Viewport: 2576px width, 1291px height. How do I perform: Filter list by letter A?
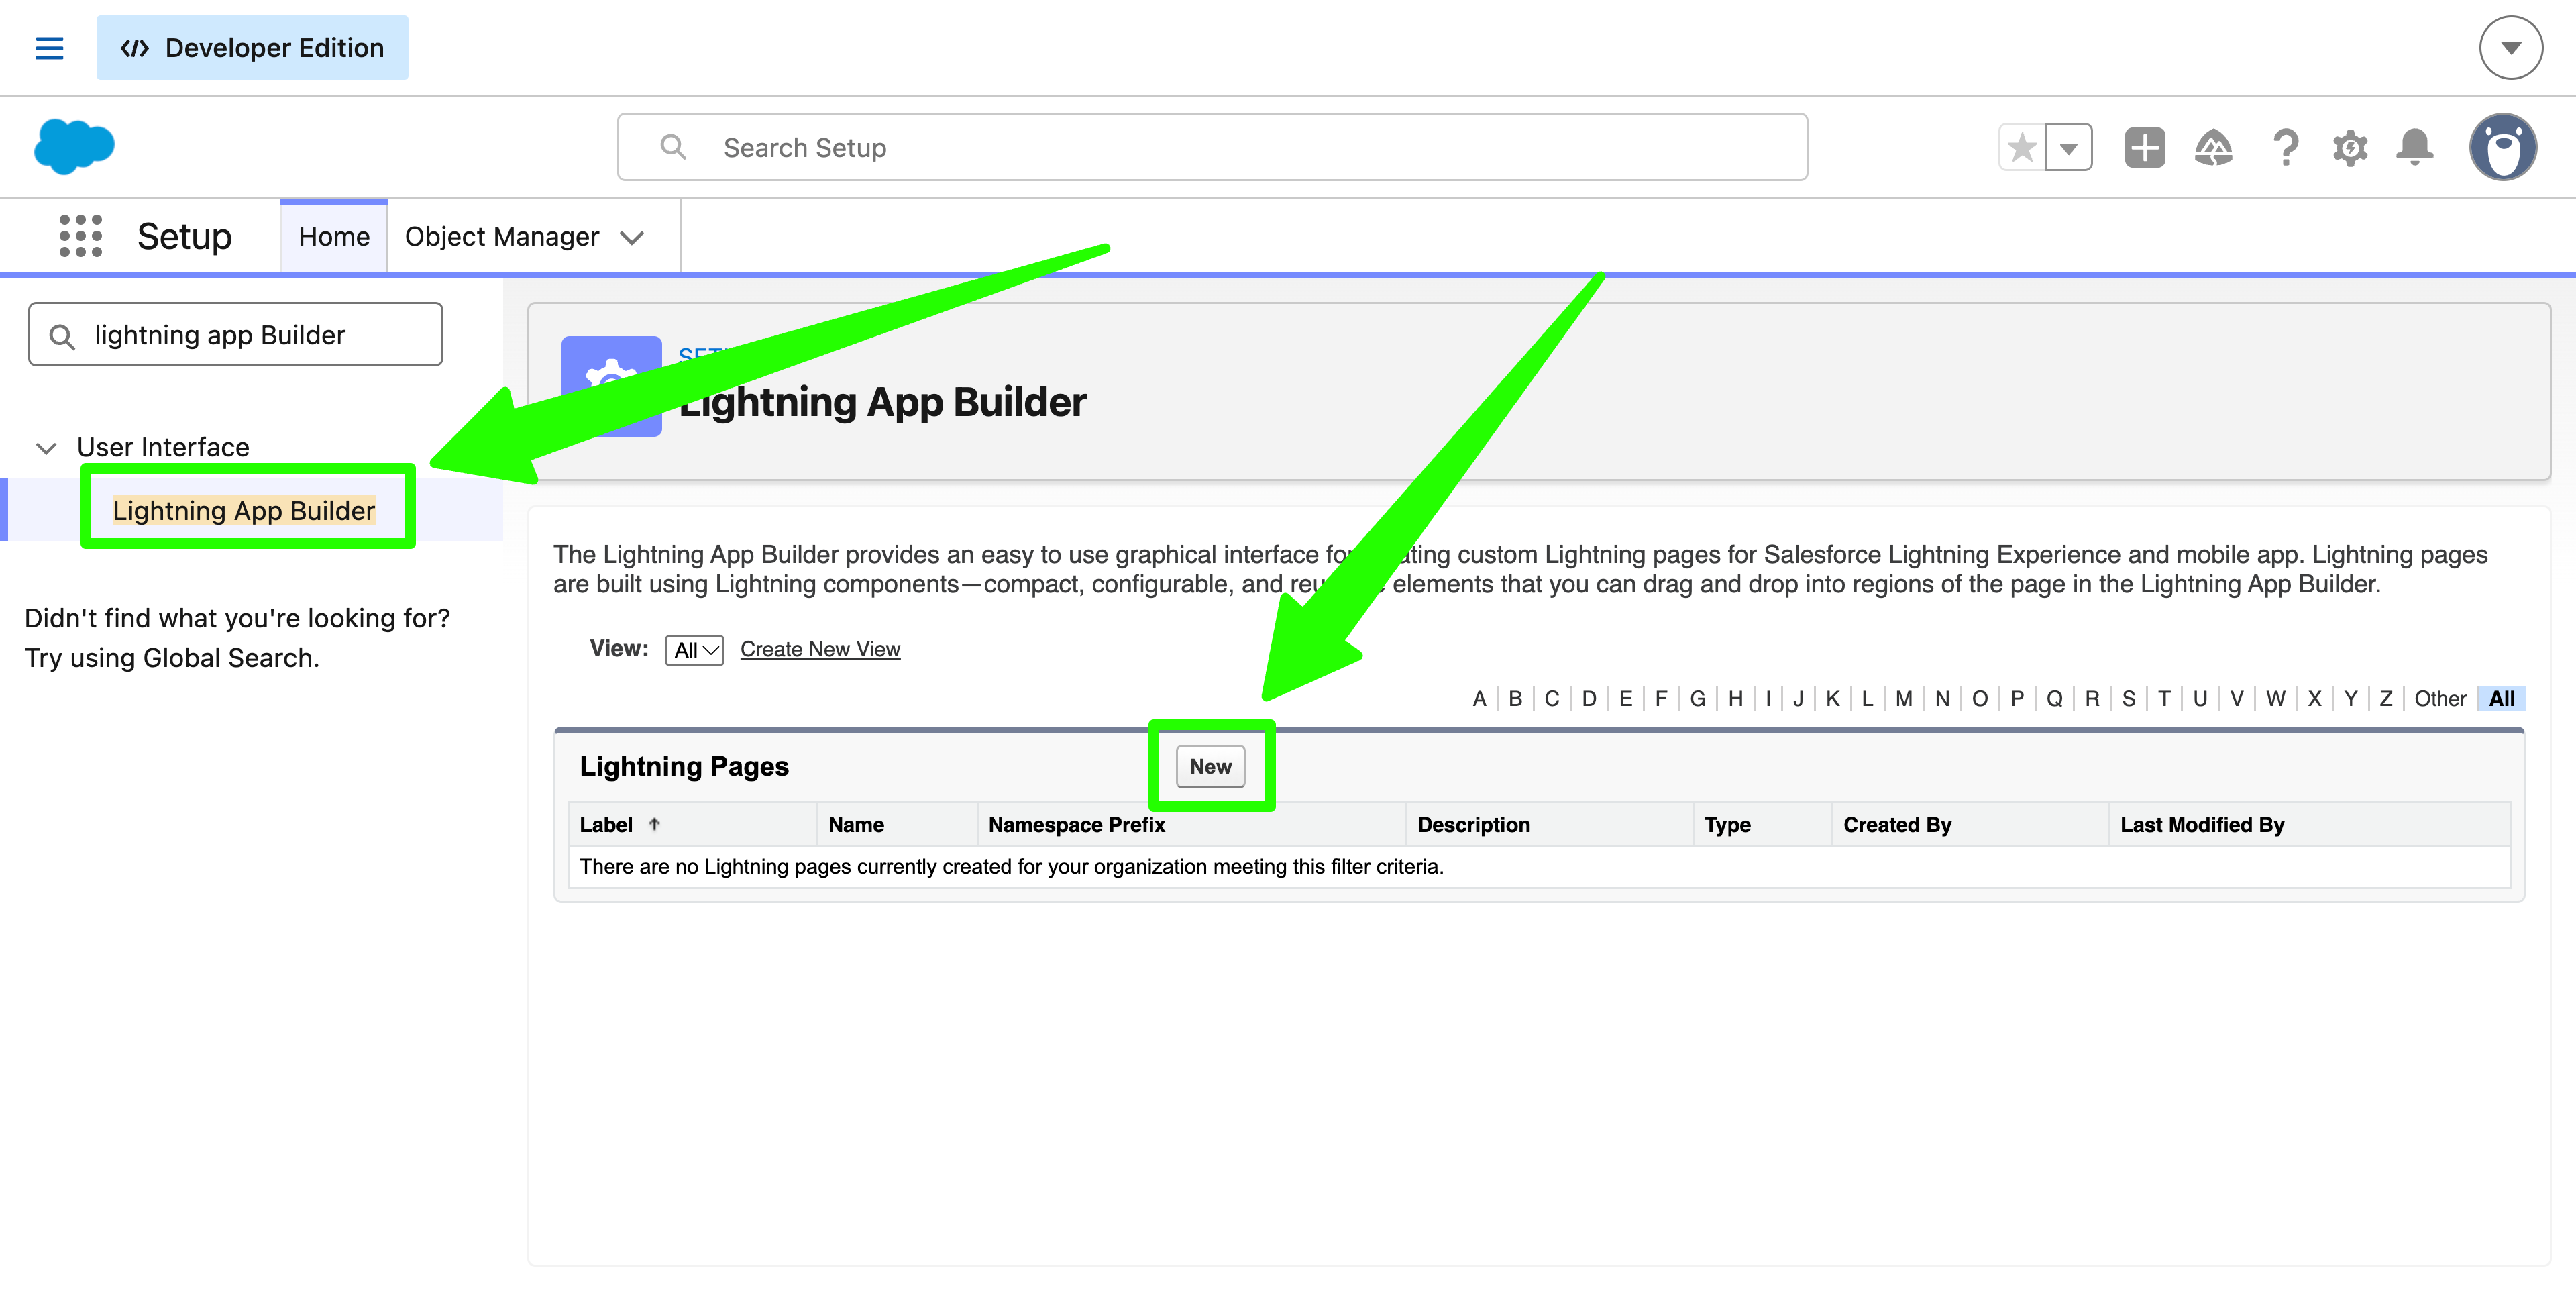tap(1479, 698)
